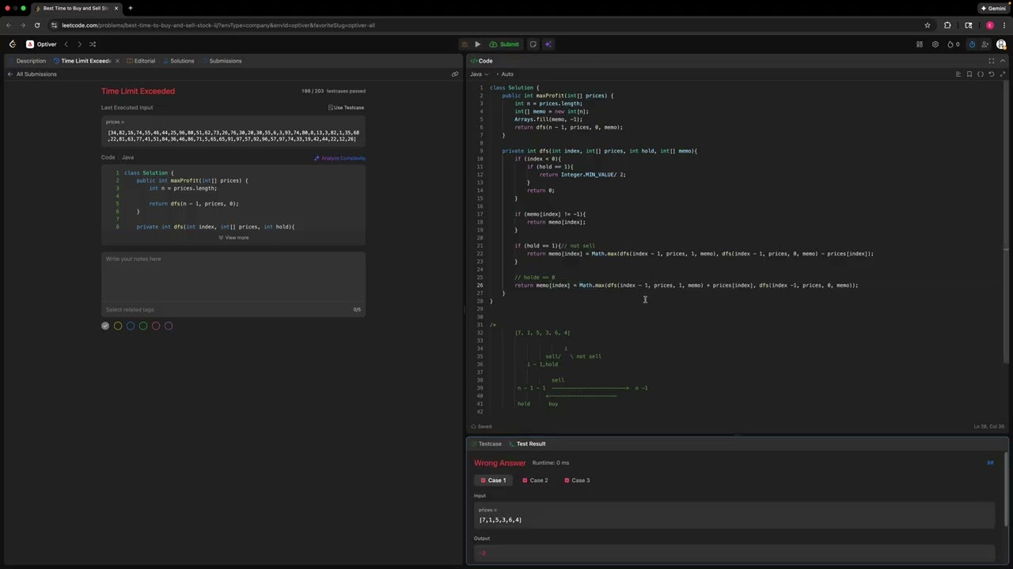Screen dimensions: 1013x569
Task: Open the notes icon beside Submit
Action: (533, 44)
